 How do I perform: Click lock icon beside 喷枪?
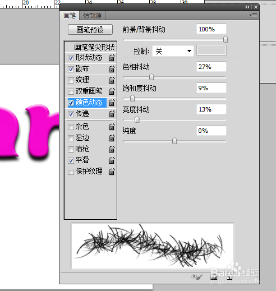point(112,149)
